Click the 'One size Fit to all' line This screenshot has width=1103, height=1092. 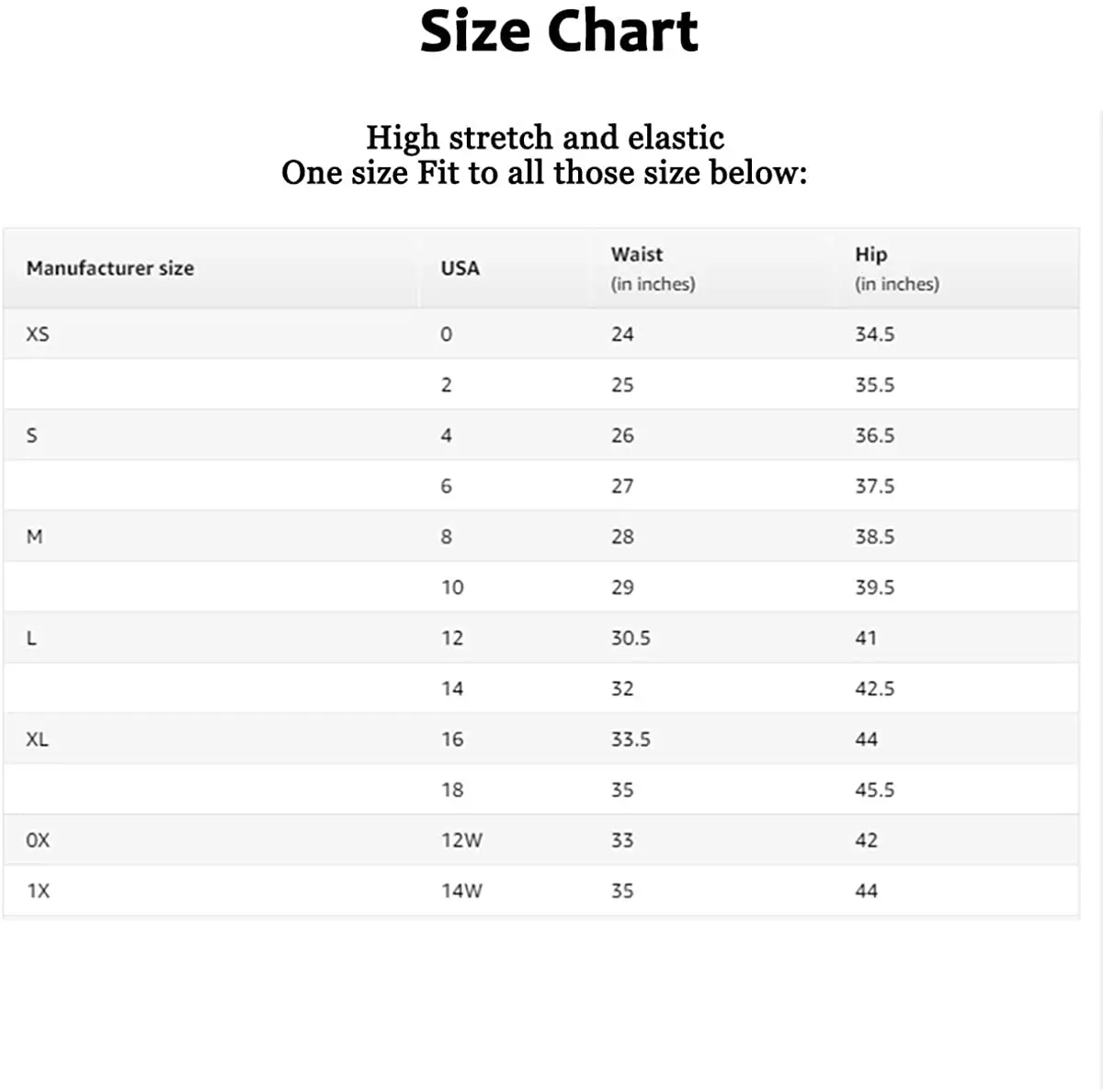pyautogui.click(x=544, y=173)
